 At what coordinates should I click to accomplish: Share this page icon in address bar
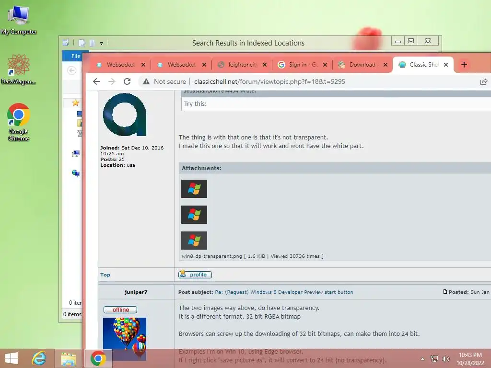click(x=484, y=81)
